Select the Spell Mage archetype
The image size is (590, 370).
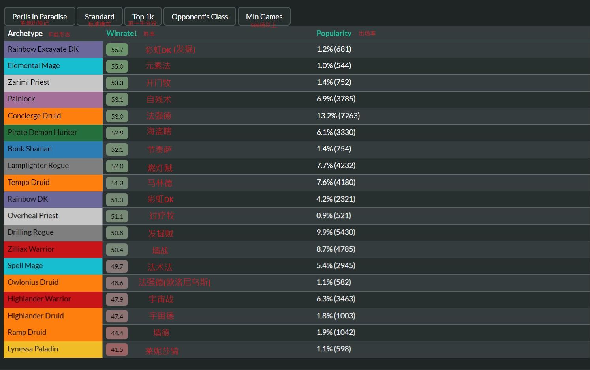pos(53,266)
